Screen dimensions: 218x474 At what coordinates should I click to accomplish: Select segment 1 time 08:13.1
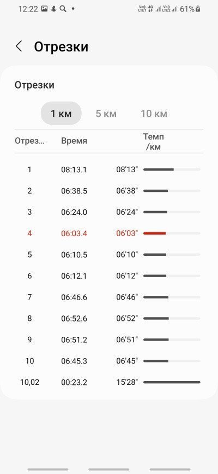pos(74,169)
